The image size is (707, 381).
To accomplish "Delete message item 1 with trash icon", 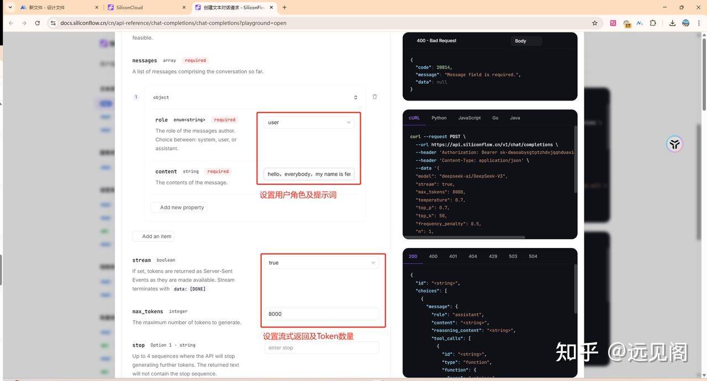I will [x=374, y=97].
